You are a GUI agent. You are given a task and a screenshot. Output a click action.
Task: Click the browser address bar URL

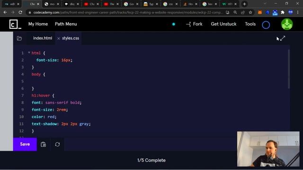[127, 13]
